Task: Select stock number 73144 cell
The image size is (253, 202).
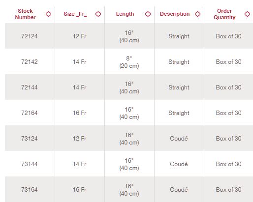Action: [30, 164]
